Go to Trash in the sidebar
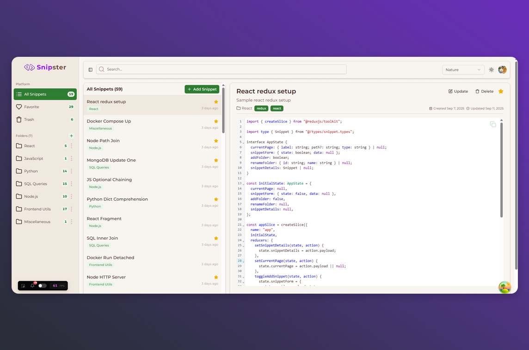Screen dimensions: 529x350 [29, 120]
